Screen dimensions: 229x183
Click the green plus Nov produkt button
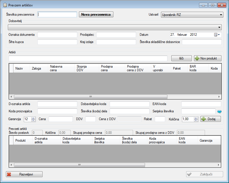tap(207, 58)
